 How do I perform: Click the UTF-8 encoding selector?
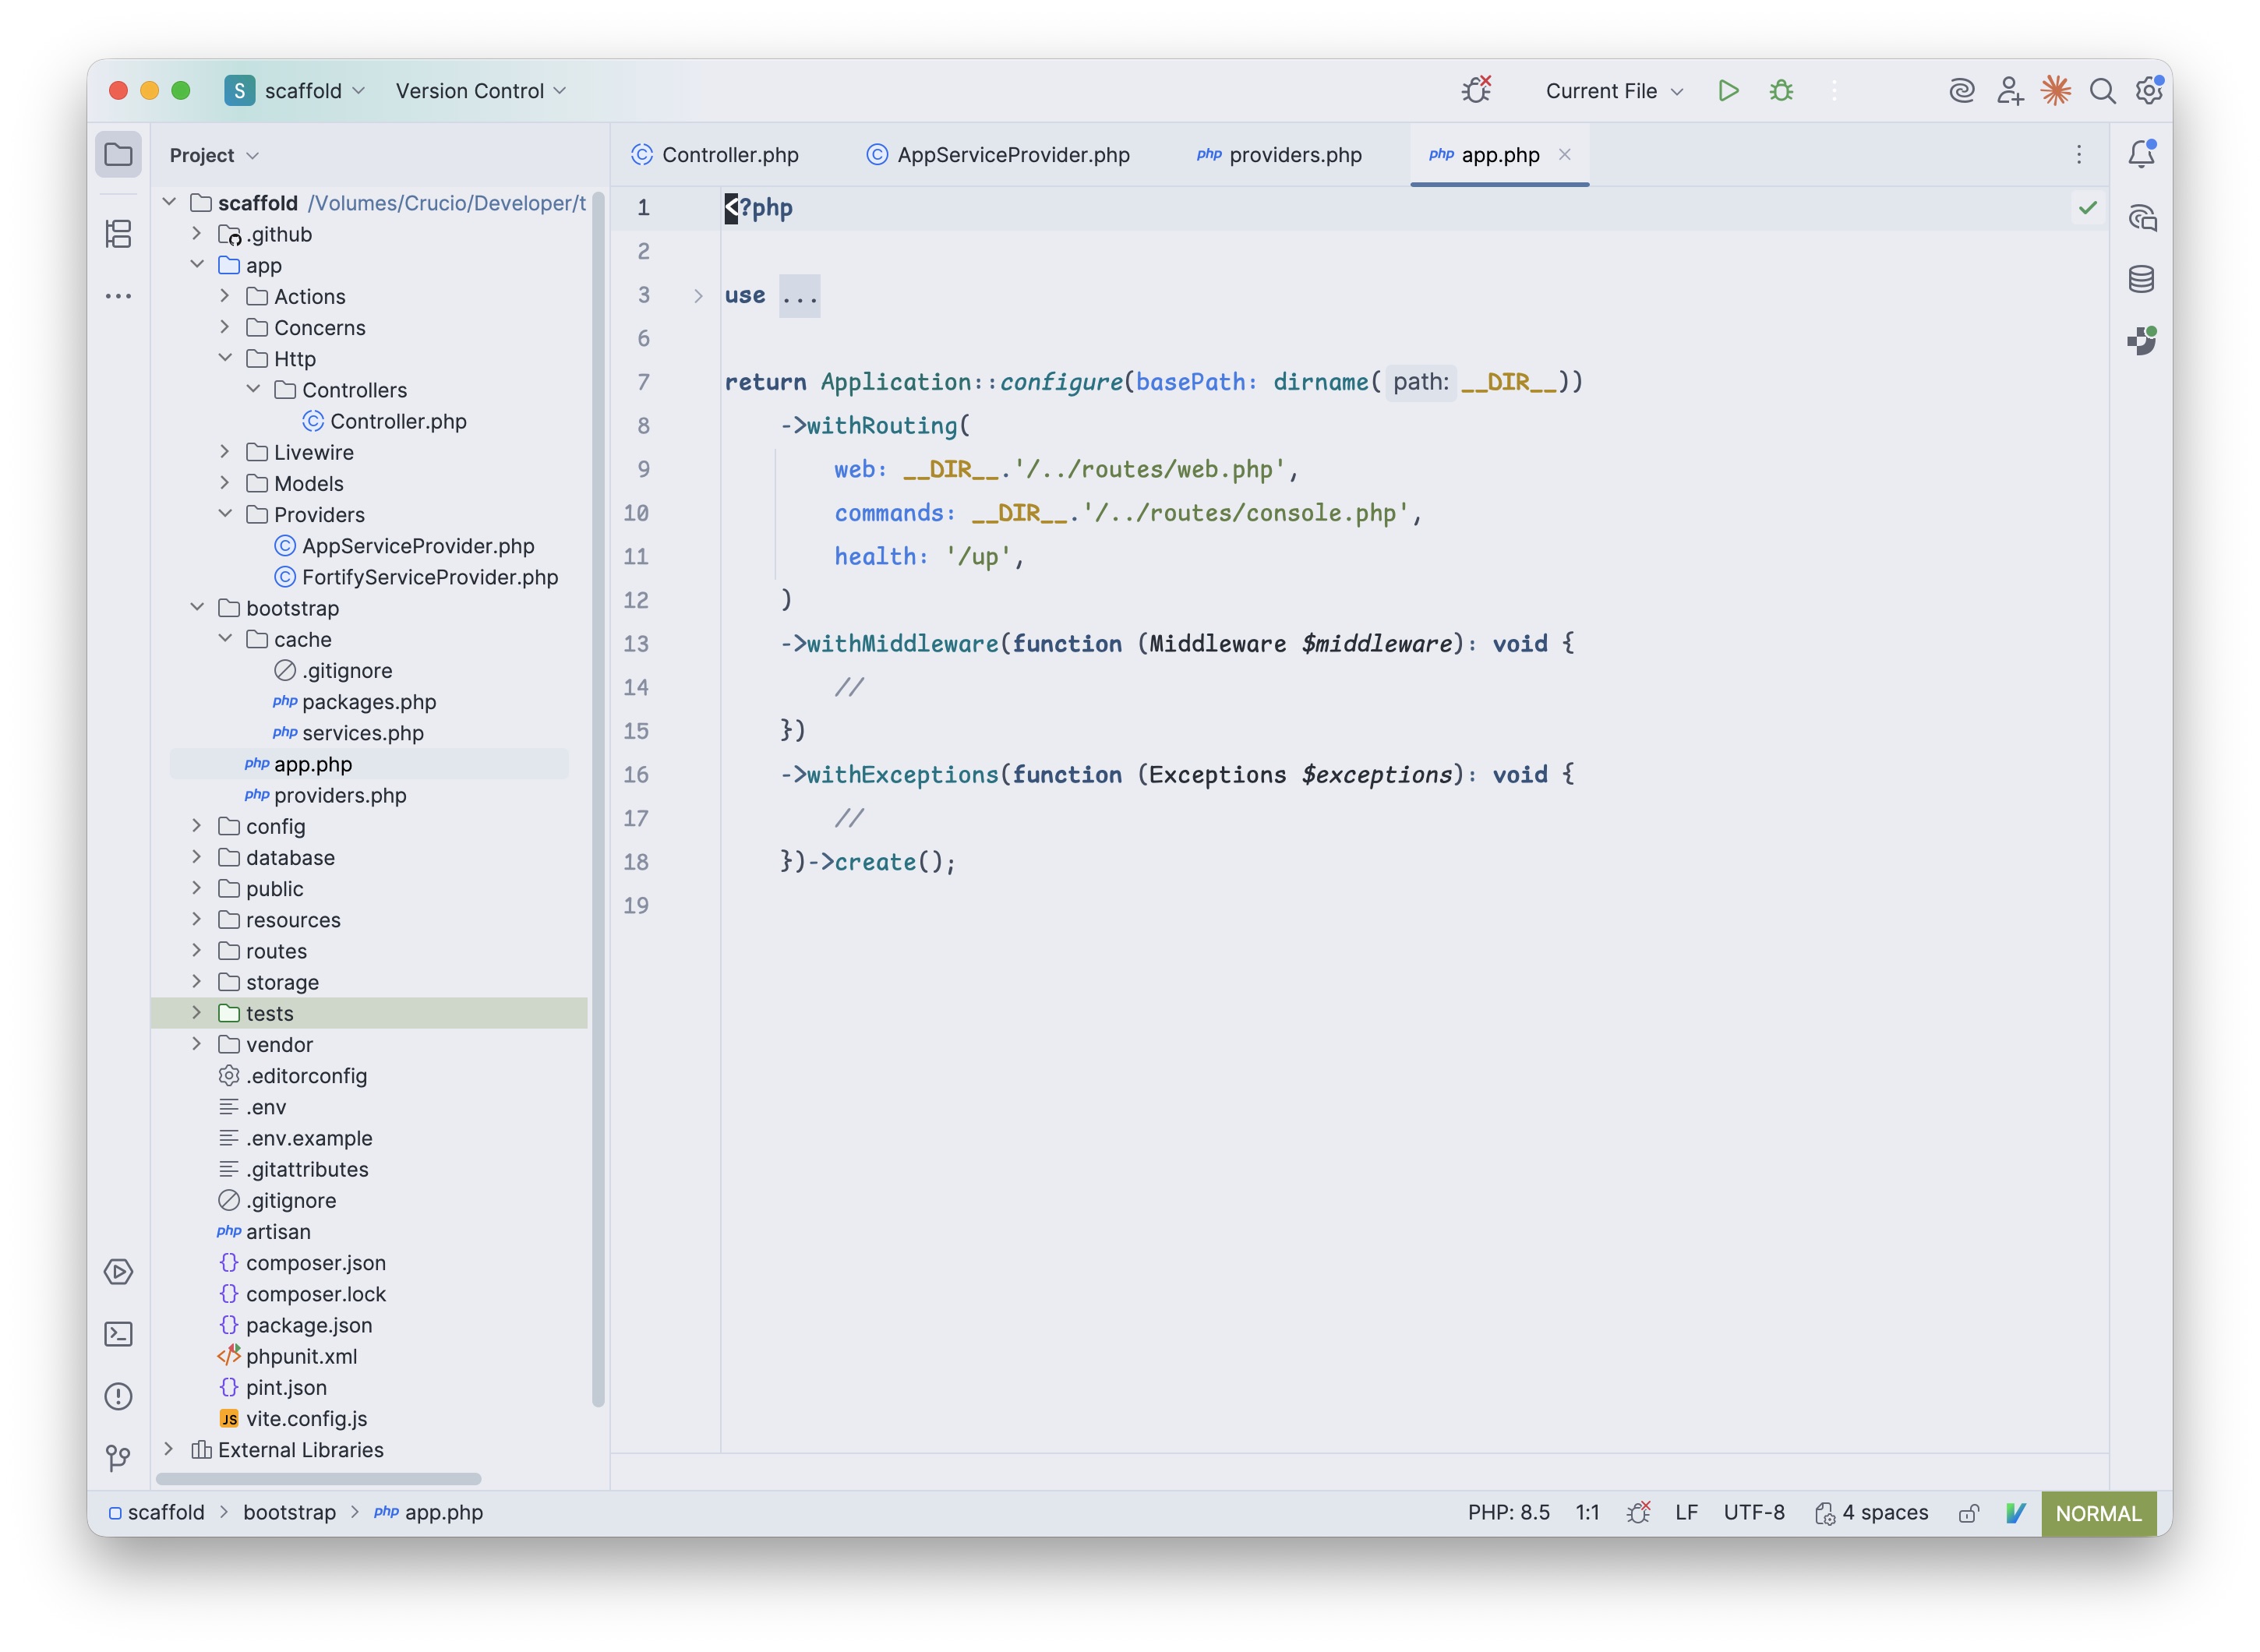coord(1753,1512)
